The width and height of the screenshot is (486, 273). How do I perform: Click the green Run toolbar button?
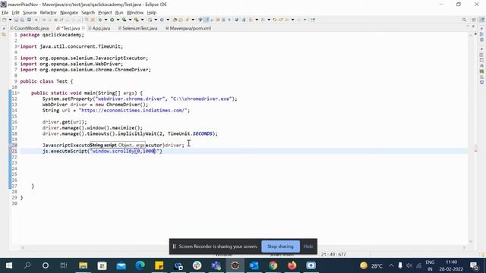tap(112, 20)
